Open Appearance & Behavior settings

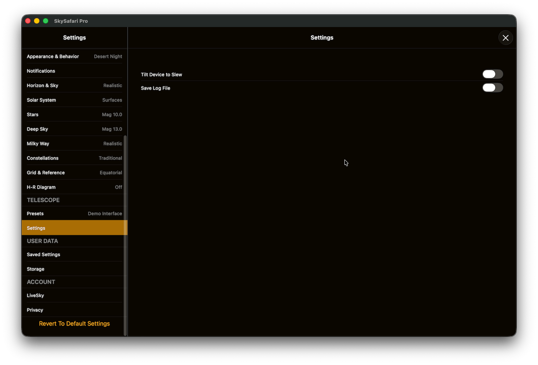pyautogui.click(x=74, y=56)
